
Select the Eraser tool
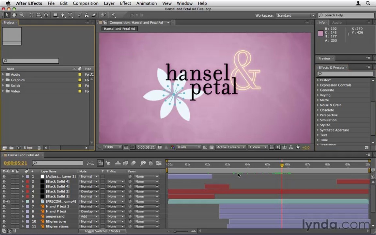coord(94,15)
